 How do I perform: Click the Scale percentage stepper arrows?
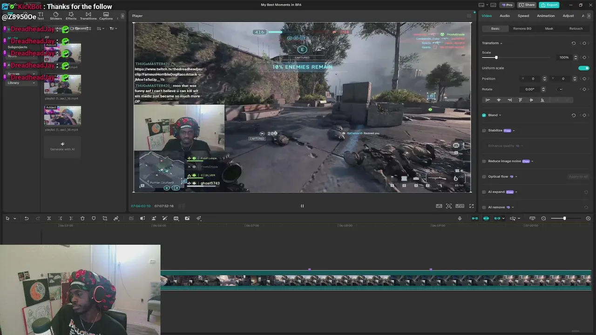[576, 57]
